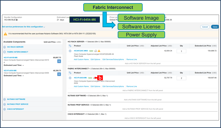
Task: Click the warning triangle icon in recommendation banner
Action: click(x=5, y=34)
